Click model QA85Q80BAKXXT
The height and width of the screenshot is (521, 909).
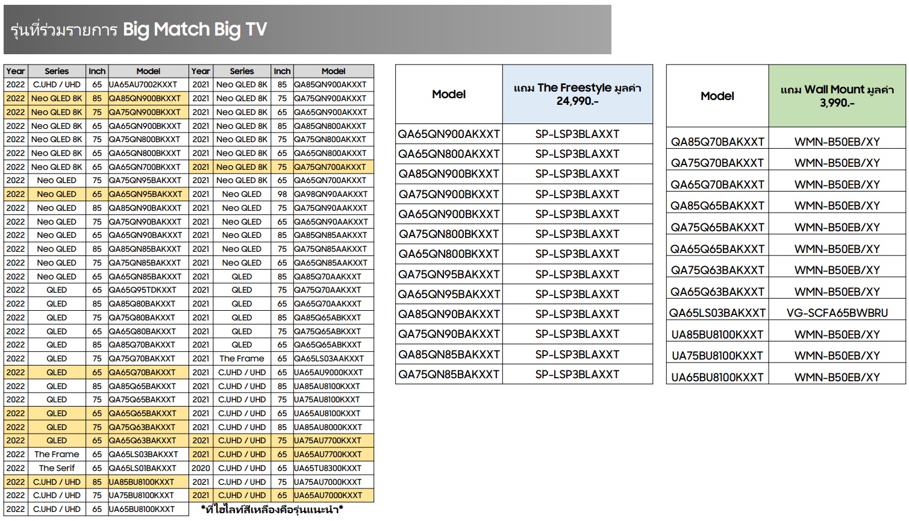click(x=148, y=304)
